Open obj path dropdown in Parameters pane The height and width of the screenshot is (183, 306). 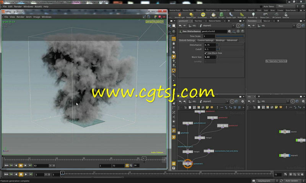pos(294,26)
